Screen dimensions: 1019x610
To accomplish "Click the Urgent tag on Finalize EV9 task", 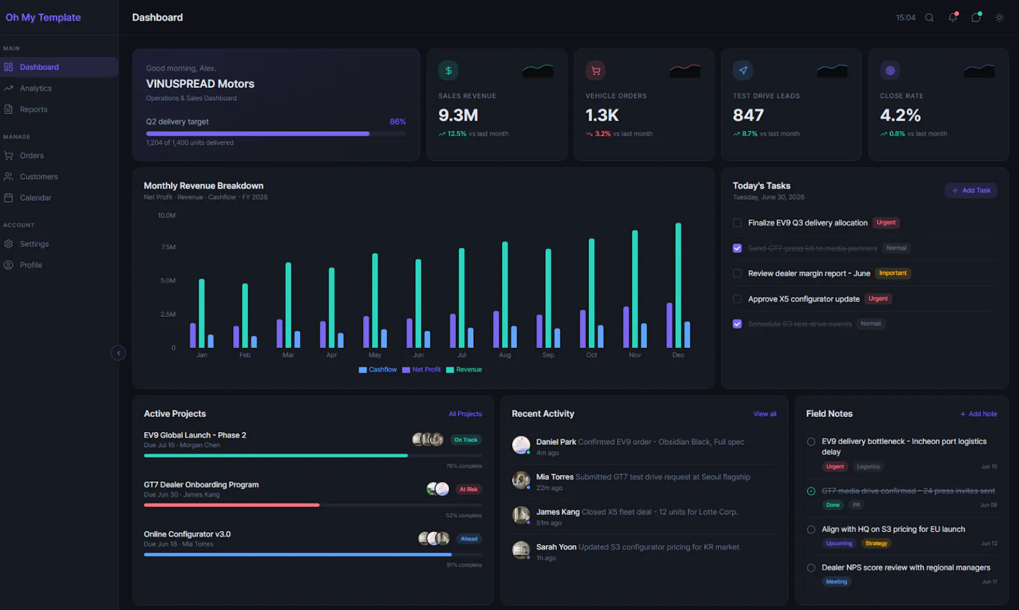I will pos(886,222).
